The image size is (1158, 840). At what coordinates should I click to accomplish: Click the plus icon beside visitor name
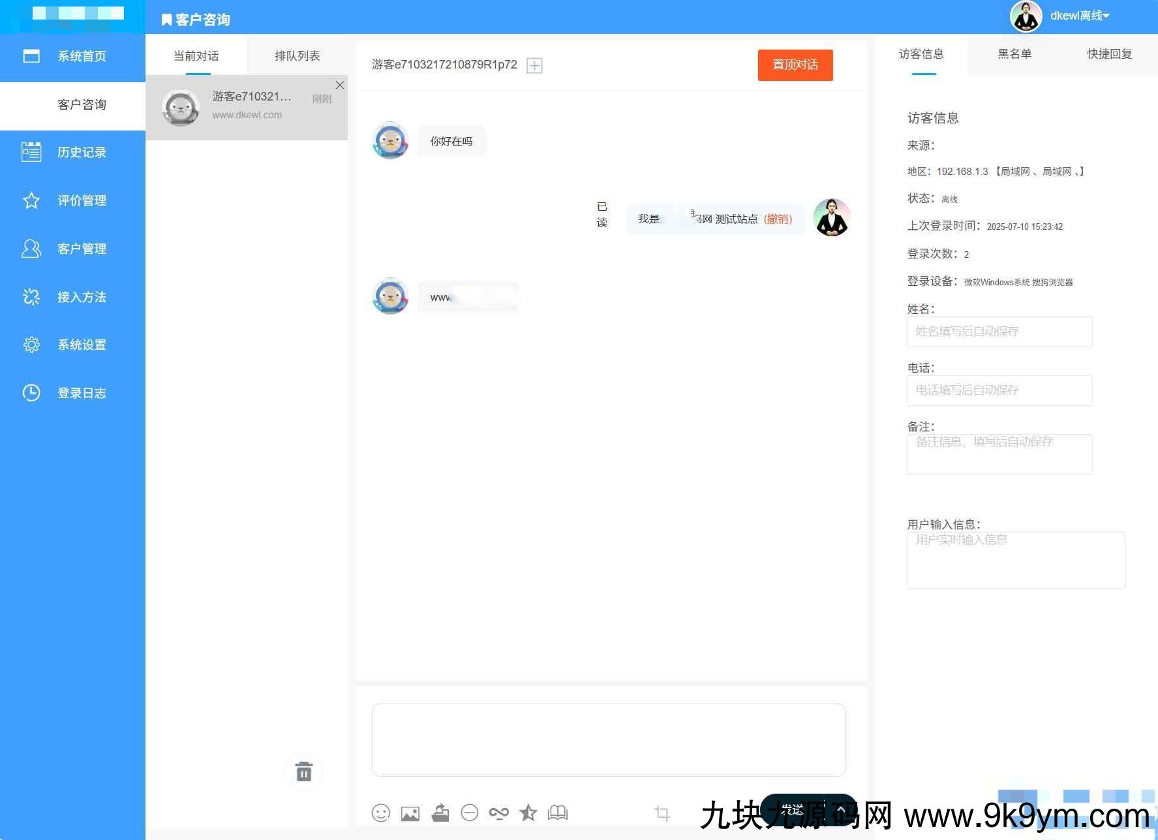coord(534,65)
